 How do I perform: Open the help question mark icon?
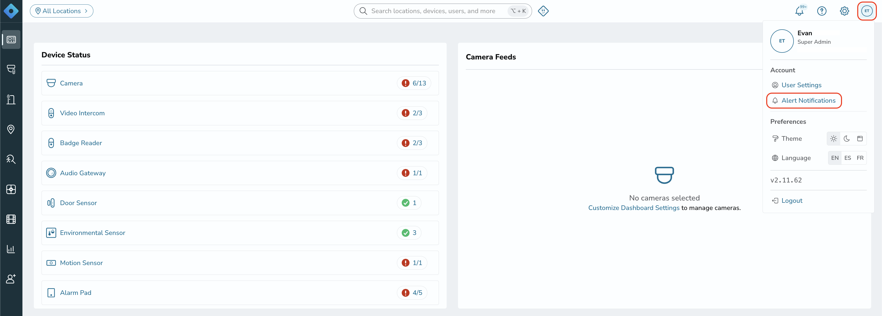[822, 11]
